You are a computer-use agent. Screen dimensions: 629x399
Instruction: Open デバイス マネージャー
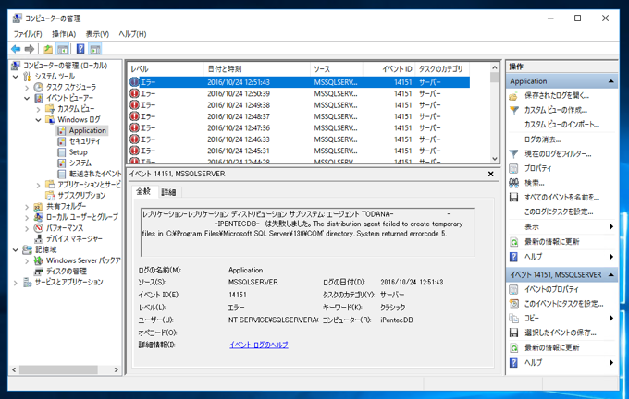(74, 239)
